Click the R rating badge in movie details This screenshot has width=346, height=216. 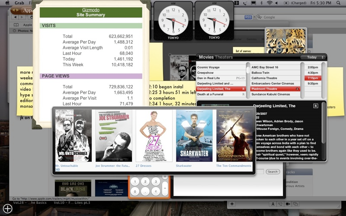click(316, 106)
